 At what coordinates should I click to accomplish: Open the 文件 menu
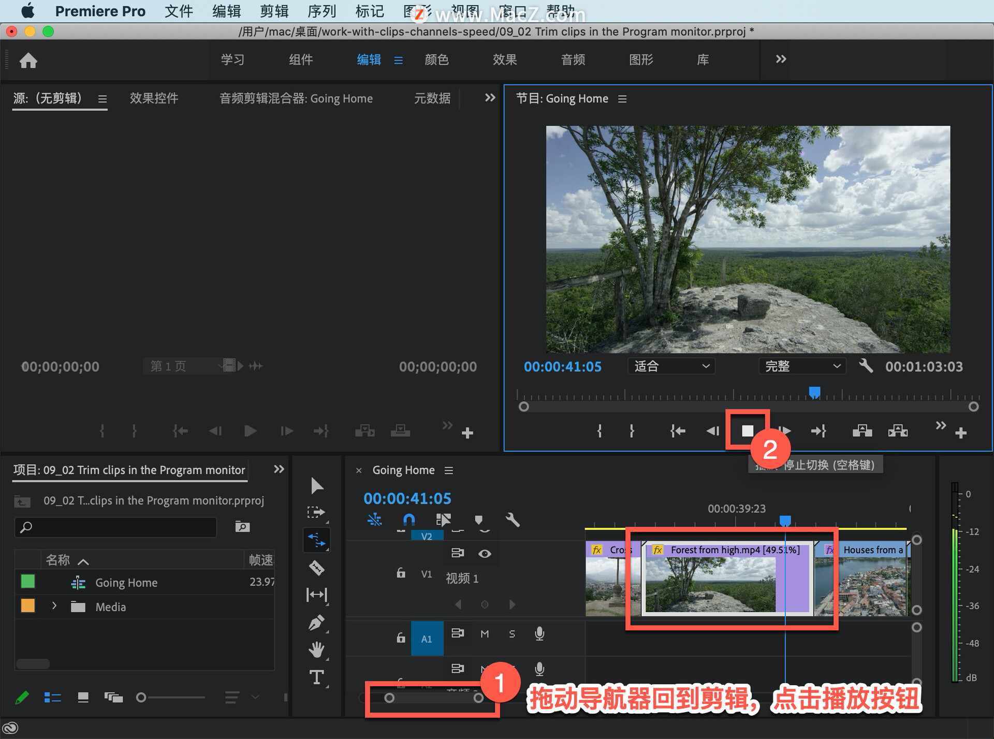179,11
